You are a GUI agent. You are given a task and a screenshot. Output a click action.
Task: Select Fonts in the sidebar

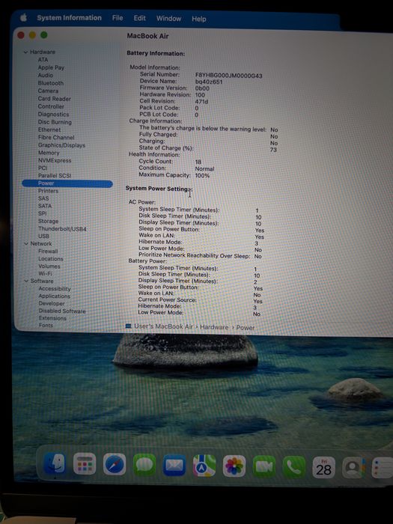46,325
